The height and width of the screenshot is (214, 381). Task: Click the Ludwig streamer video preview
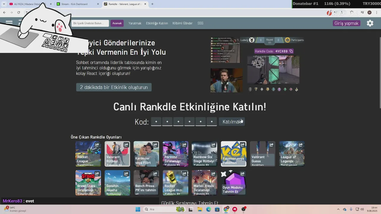tap(227, 80)
